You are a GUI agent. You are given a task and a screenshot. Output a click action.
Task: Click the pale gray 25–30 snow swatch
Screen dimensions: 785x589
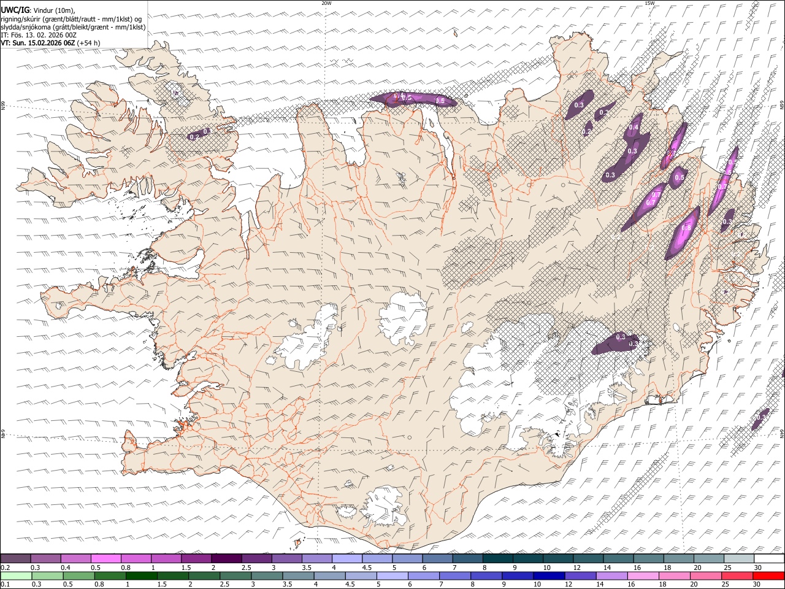point(739,558)
